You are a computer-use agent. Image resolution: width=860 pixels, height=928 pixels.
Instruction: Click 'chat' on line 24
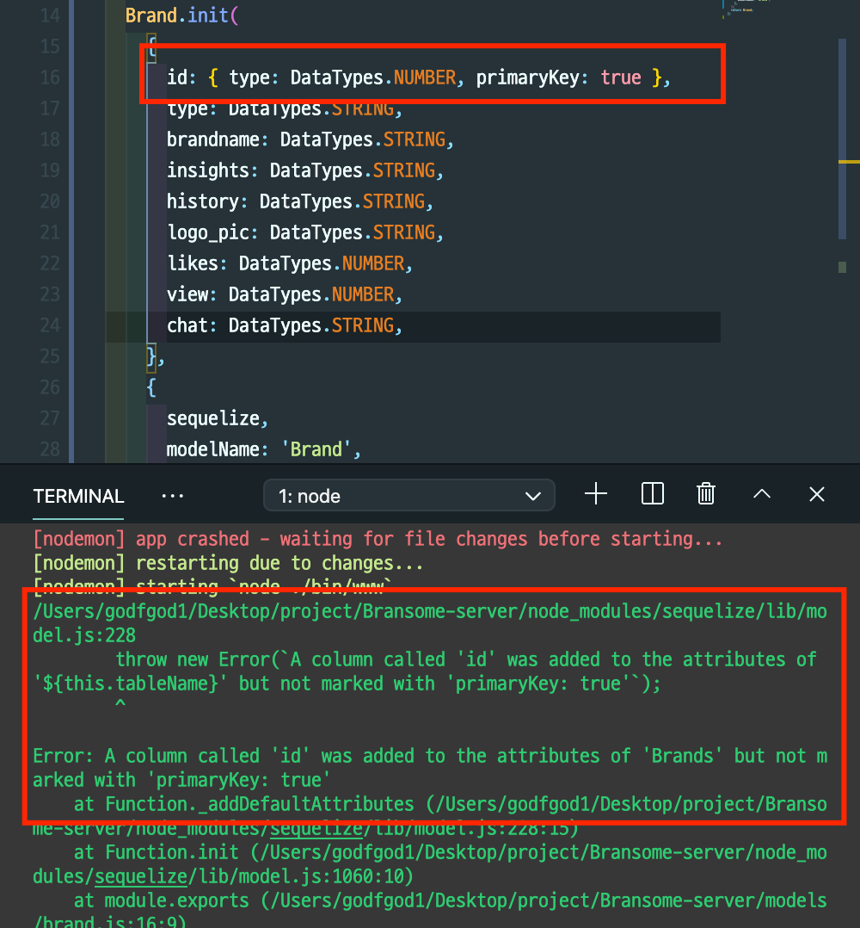pos(187,325)
